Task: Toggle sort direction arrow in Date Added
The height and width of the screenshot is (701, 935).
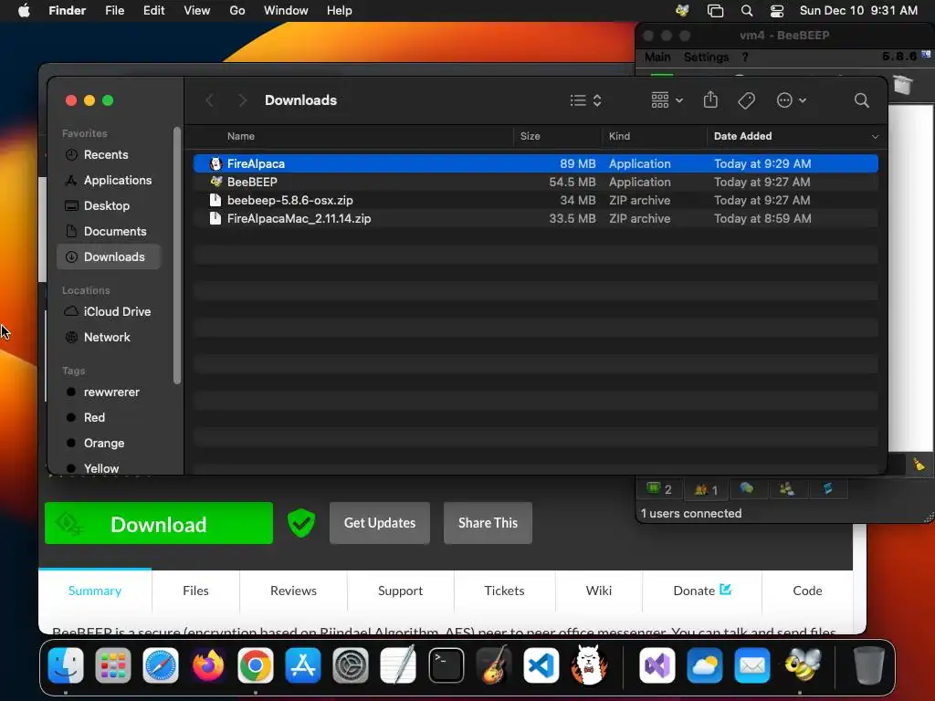Action: click(x=875, y=137)
